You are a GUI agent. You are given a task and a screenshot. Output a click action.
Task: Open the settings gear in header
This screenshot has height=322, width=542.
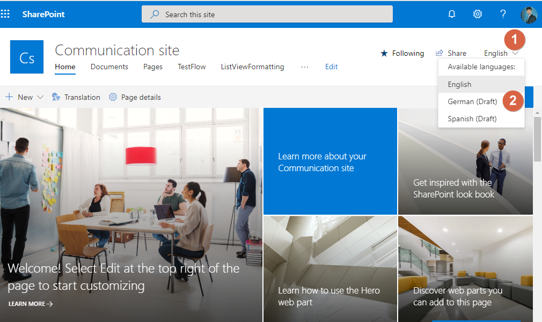(478, 14)
